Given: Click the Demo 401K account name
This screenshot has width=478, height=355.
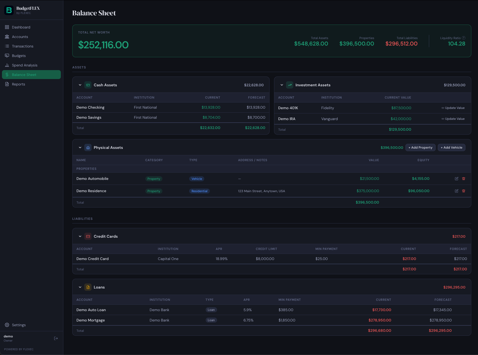Looking at the screenshot, I should point(288,108).
